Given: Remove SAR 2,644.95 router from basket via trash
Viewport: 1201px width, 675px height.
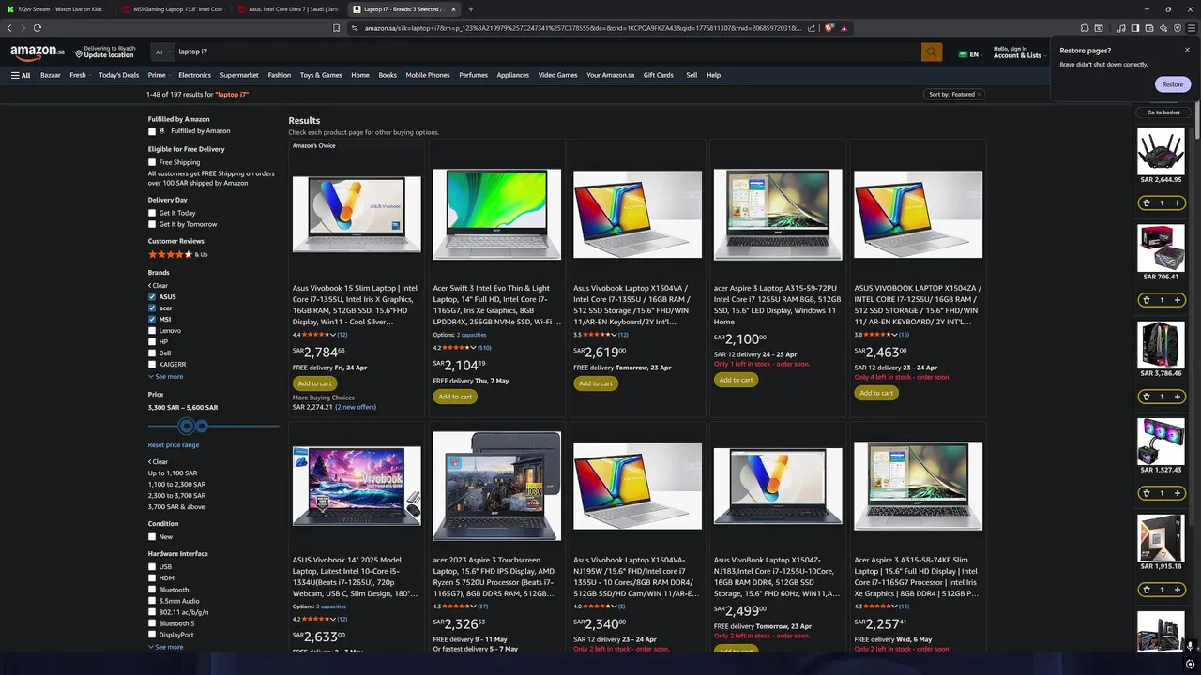Looking at the screenshot, I should (1146, 202).
